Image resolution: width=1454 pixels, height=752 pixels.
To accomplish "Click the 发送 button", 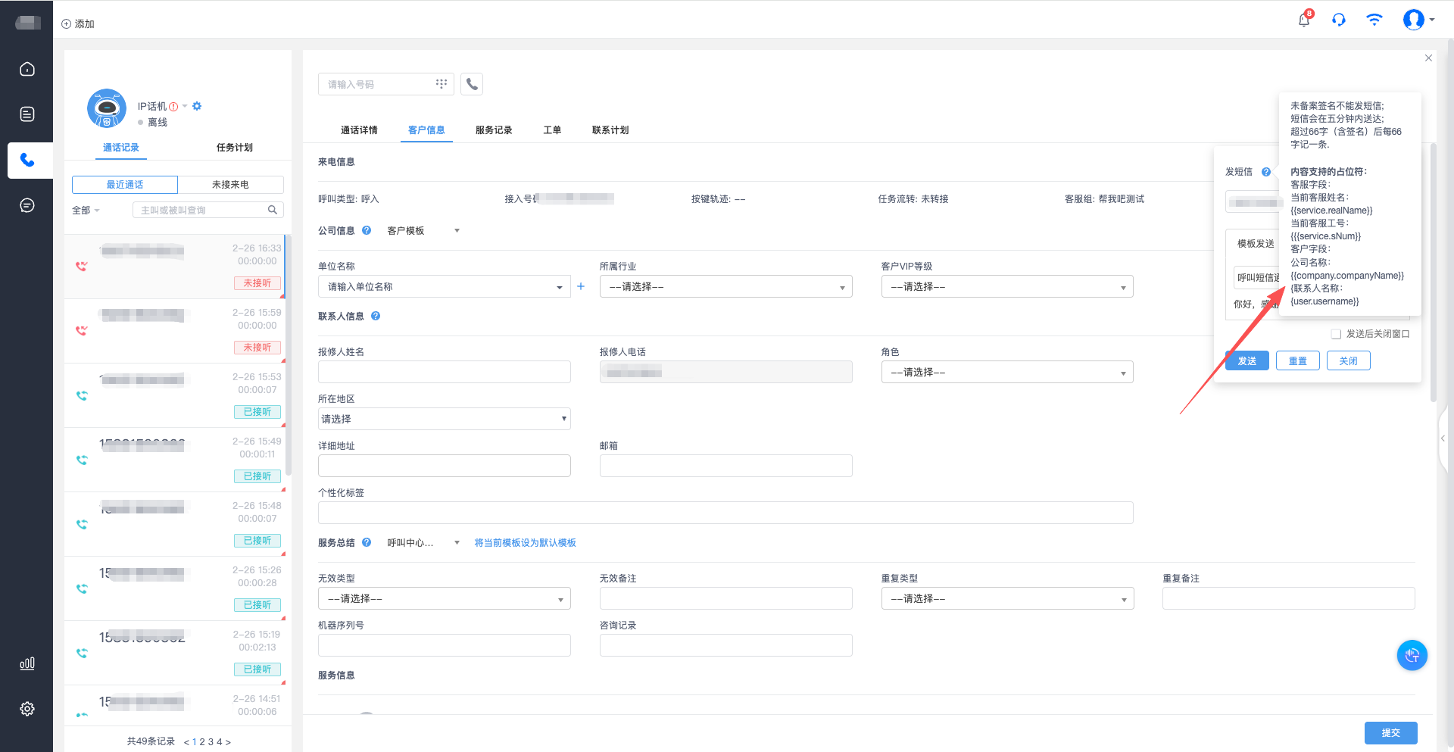I will (1247, 361).
